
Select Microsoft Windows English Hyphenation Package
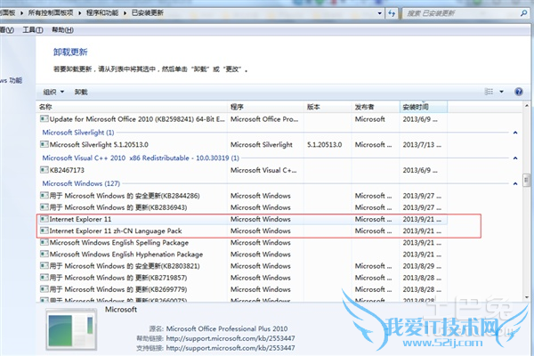241,255
